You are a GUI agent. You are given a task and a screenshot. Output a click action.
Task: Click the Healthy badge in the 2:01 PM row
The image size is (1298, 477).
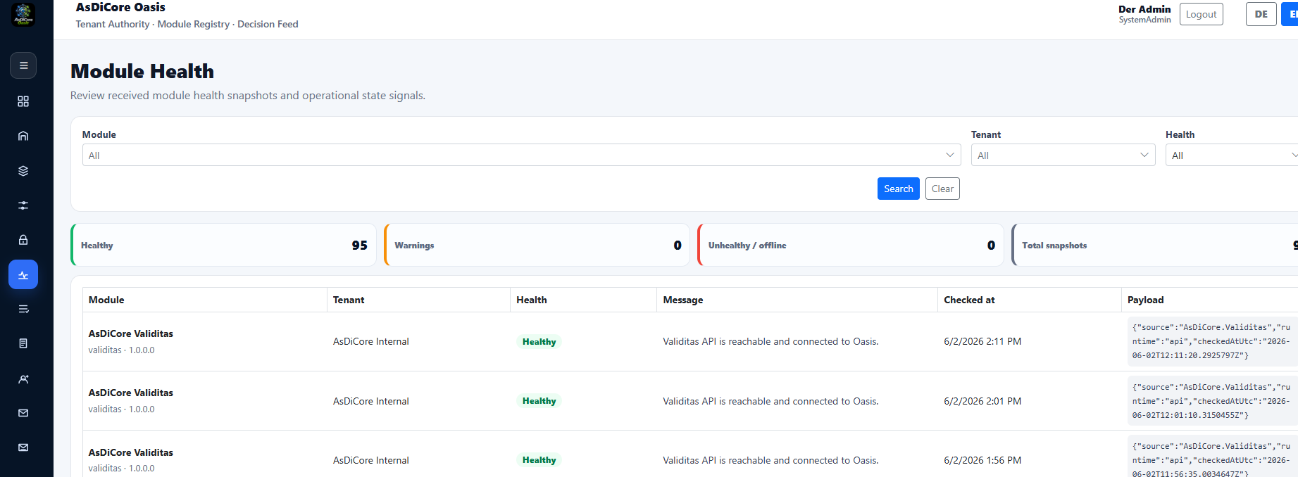click(539, 401)
